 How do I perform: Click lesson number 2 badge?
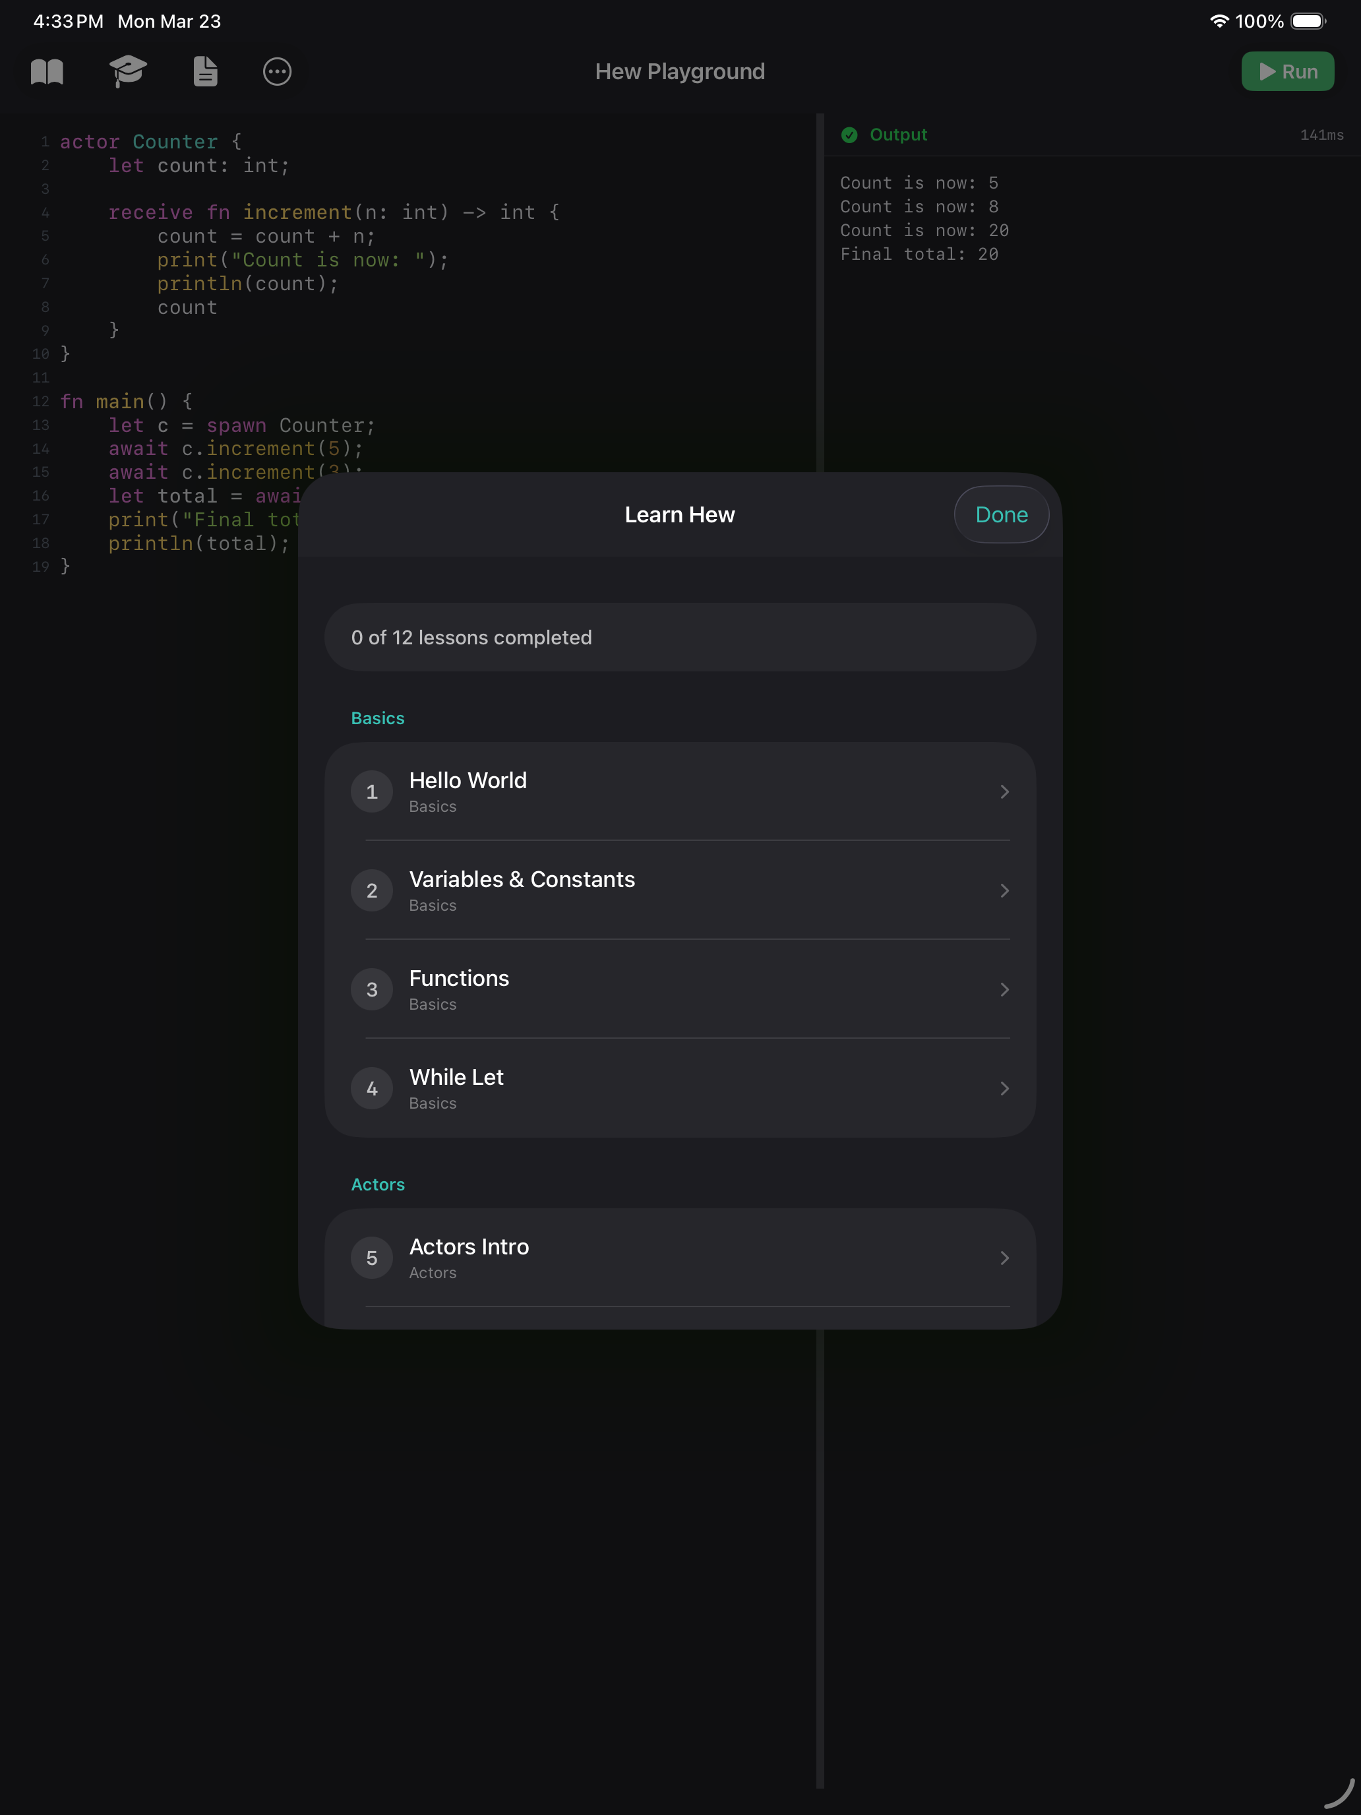click(x=372, y=890)
